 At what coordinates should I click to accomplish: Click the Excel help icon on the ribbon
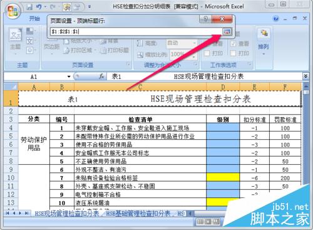[276, 19]
